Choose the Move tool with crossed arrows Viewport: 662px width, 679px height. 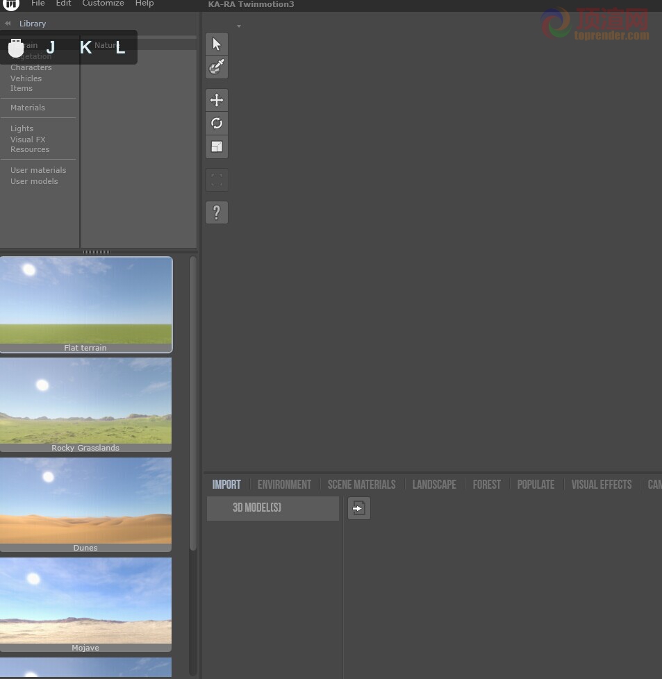[x=217, y=100]
